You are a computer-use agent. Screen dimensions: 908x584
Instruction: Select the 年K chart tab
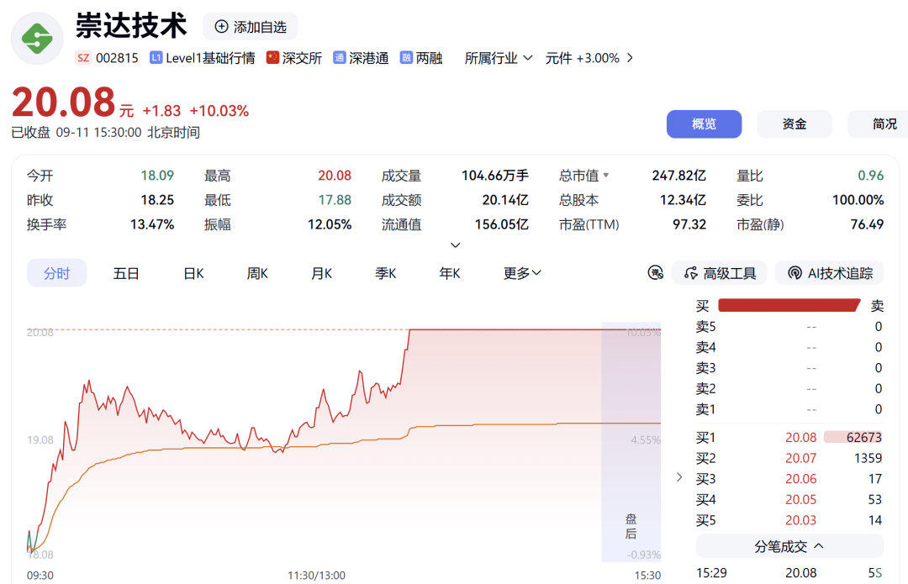pos(449,273)
